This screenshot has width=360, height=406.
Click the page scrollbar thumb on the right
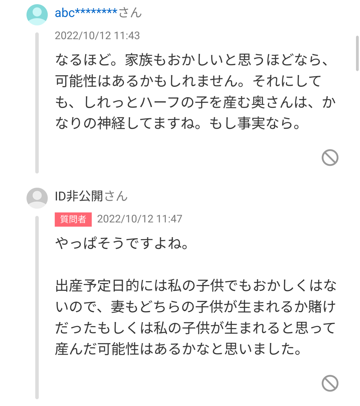[357, 53]
